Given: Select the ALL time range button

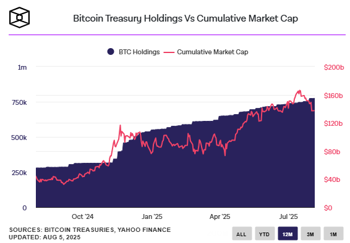Looking at the screenshot, I should point(242,234).
